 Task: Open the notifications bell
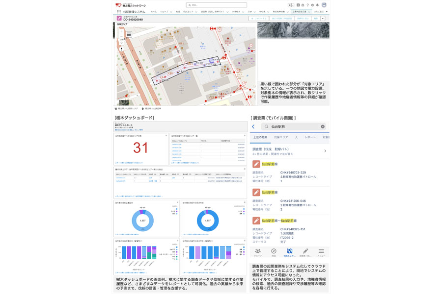click(x=317, y=5)
